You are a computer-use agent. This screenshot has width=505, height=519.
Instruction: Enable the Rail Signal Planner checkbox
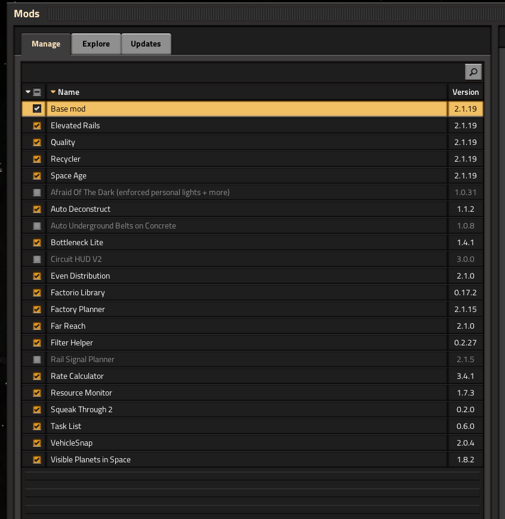[37, 359]
